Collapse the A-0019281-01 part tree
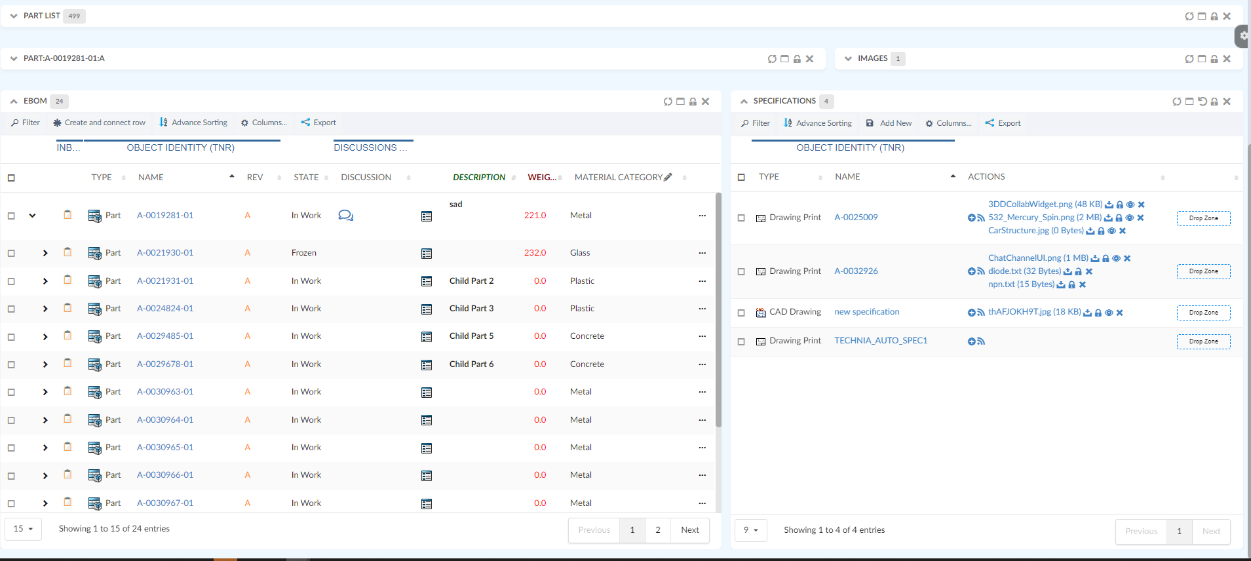The image size is (1251, 561). (x=32, y=216)
